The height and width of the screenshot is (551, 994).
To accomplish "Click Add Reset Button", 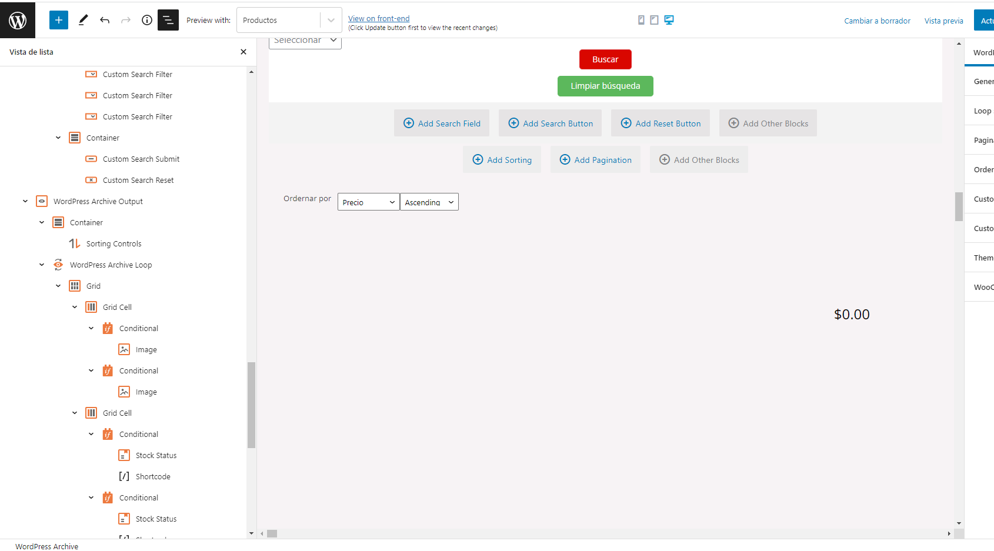I will tap(661, 123).
